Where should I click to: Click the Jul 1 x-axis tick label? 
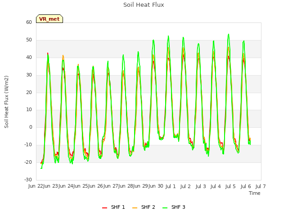coord(171,186)
